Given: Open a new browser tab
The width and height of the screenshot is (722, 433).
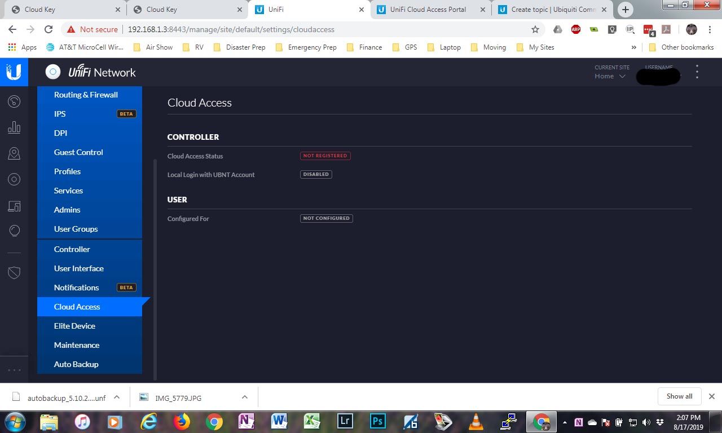Looking at the screenshot, I should (625, 10).
